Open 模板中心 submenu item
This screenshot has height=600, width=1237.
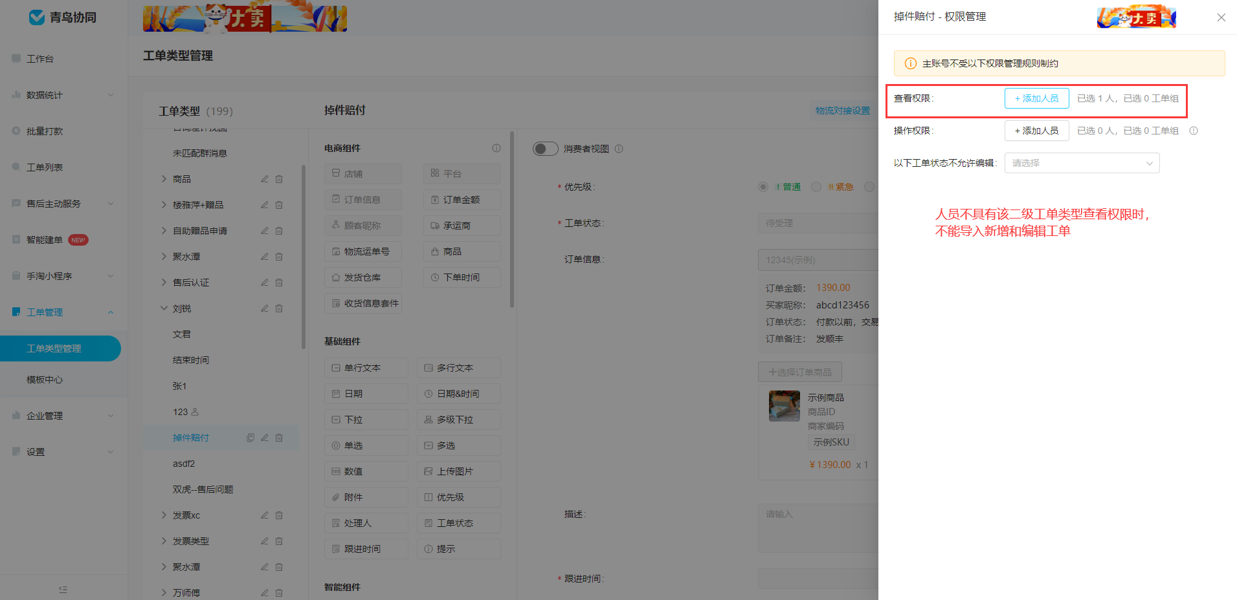[x=45, y=380]
